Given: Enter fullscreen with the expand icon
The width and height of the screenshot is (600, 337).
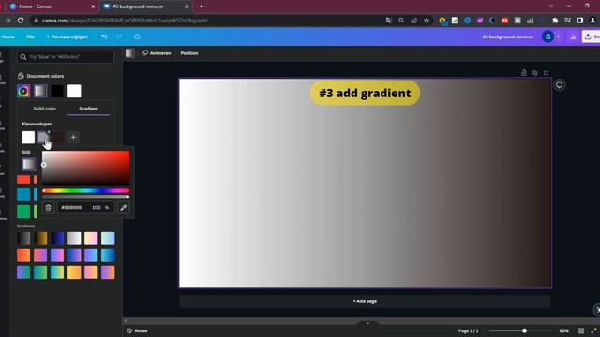Looking at the screenshot, I should click(593, 330).
